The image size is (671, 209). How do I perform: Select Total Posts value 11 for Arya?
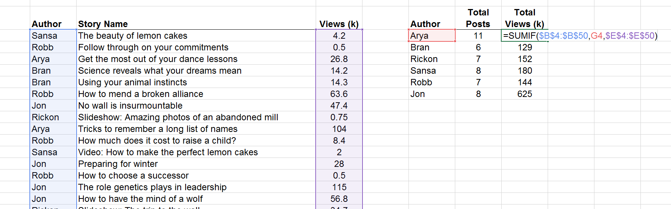[478, 36]
